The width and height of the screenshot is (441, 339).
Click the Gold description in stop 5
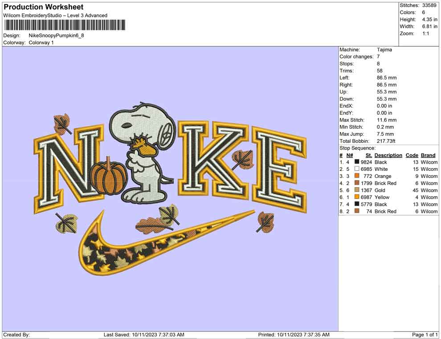pos(380,190)
